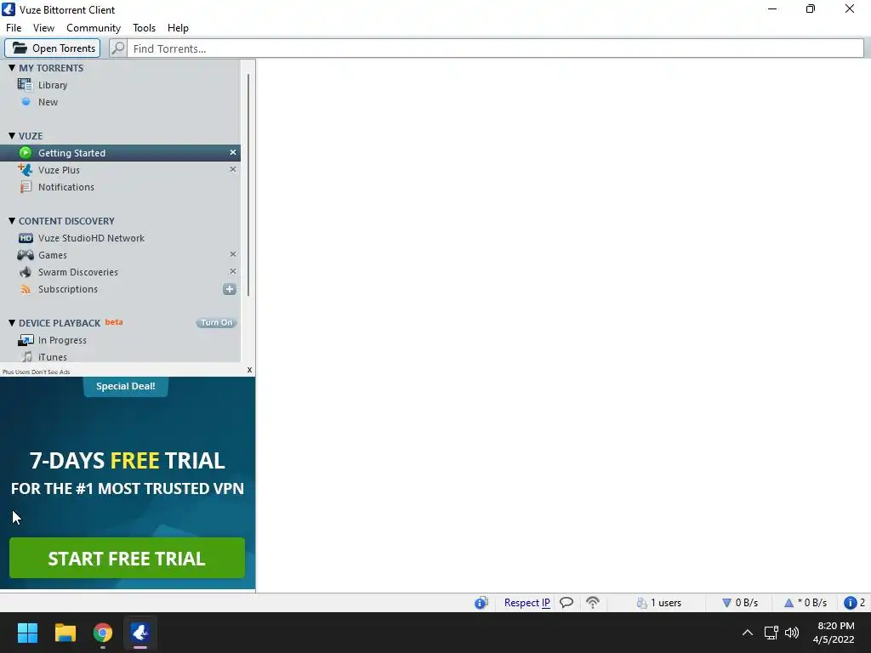The image size is (871, 653).
Task: Collapse the VUZE section
Action: pos(12,135)
